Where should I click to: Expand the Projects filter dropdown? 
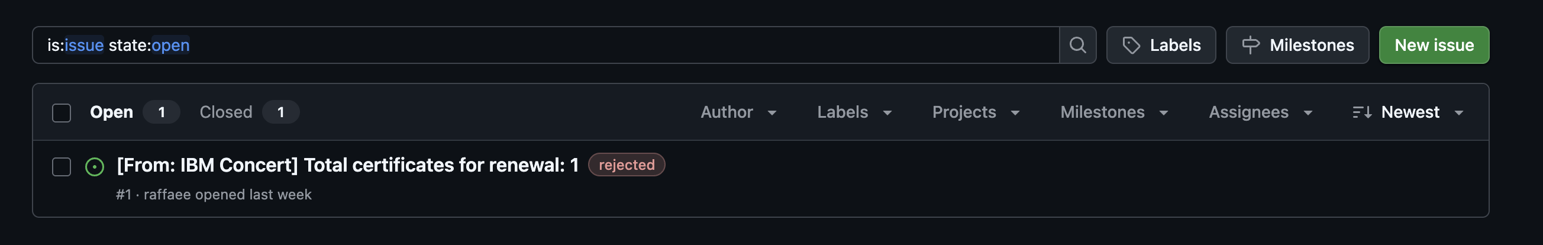pyautogui.click(x=975, y=112)
